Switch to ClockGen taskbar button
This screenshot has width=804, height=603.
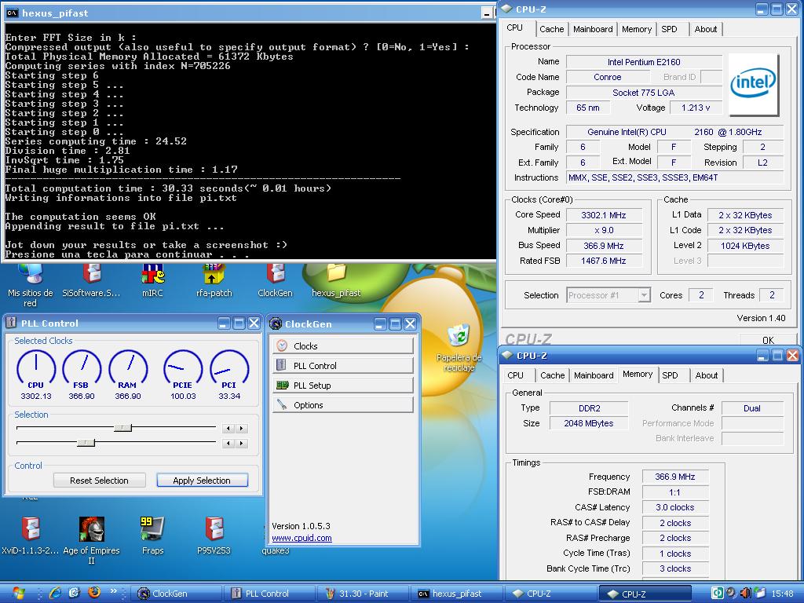click(x=177, y=594)
